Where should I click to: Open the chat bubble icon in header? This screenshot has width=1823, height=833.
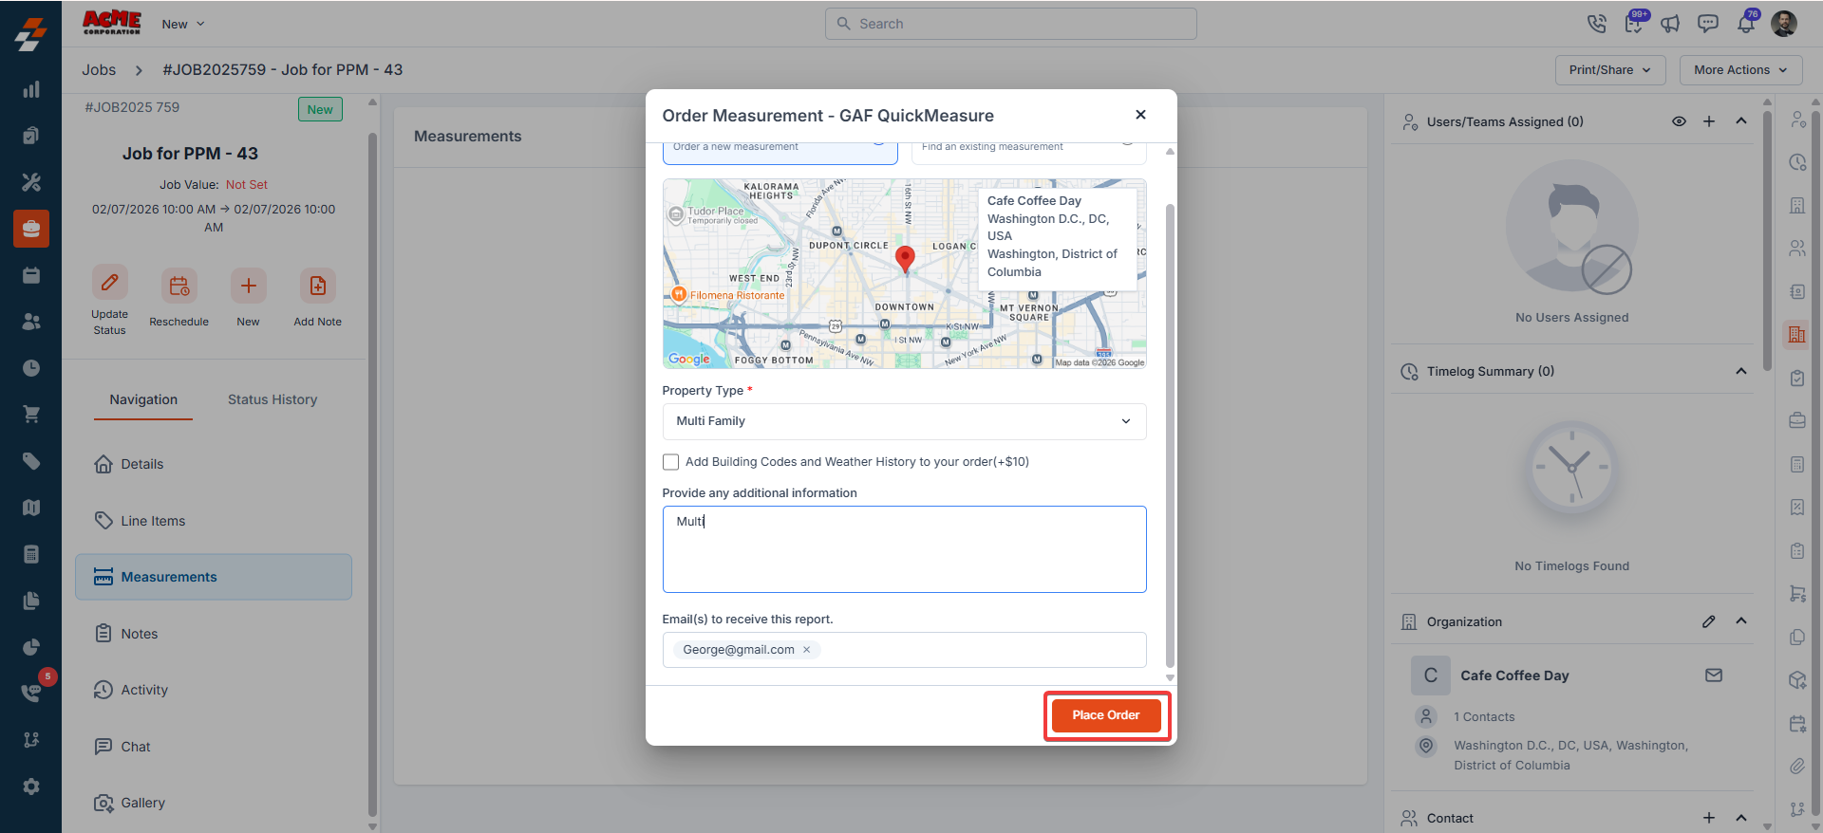[1707, 24]
